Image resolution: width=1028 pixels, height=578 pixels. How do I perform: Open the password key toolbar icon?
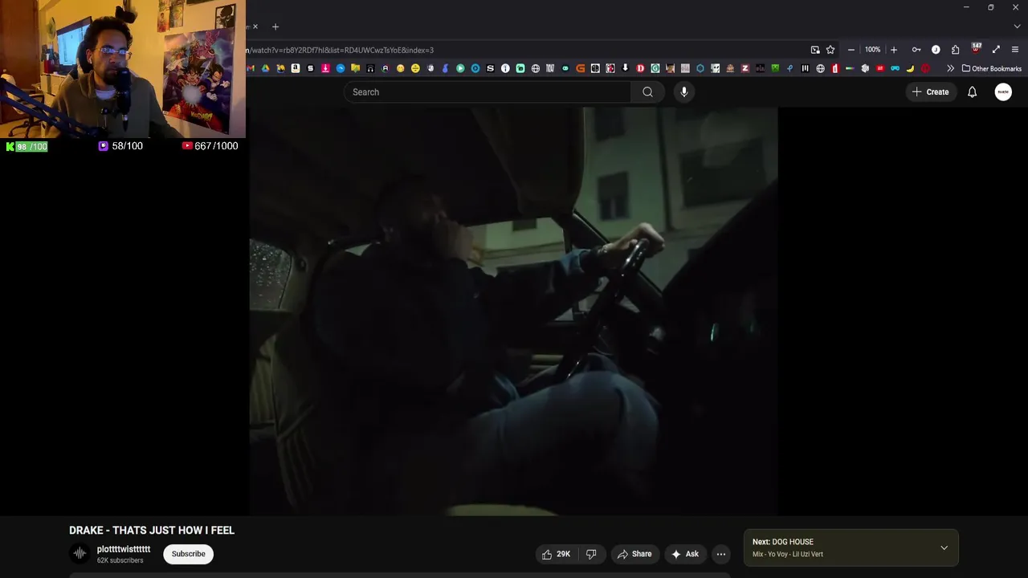click(x=916, y=50)
